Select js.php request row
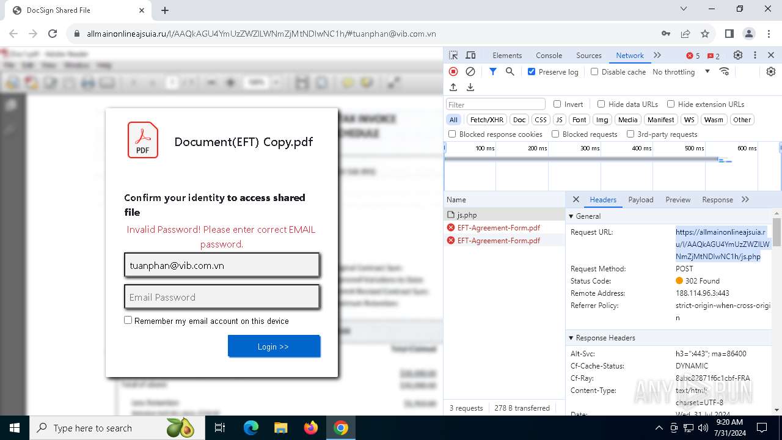Screen dimensions: 782x440 pos(505,215)
